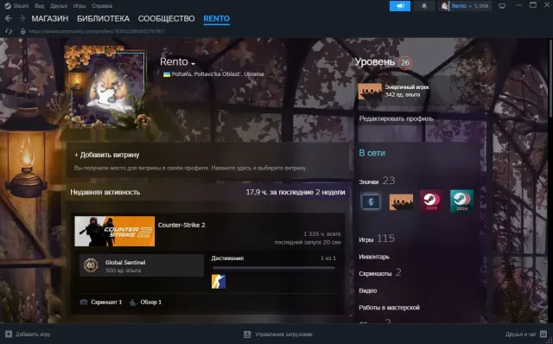Click the download icon beside Управление загрузками
The image size is (553, 344).
coord(247,334)
